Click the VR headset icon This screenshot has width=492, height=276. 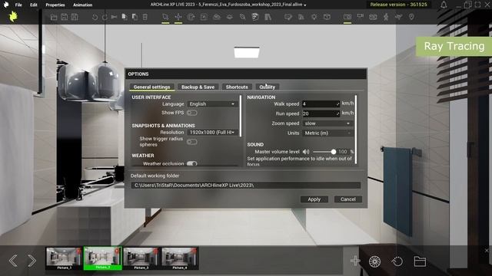[373, 17]
